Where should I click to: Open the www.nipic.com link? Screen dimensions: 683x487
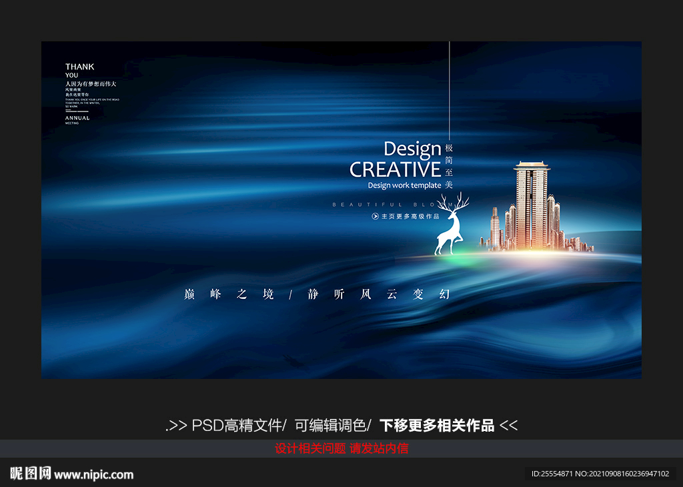coord(94,475)
